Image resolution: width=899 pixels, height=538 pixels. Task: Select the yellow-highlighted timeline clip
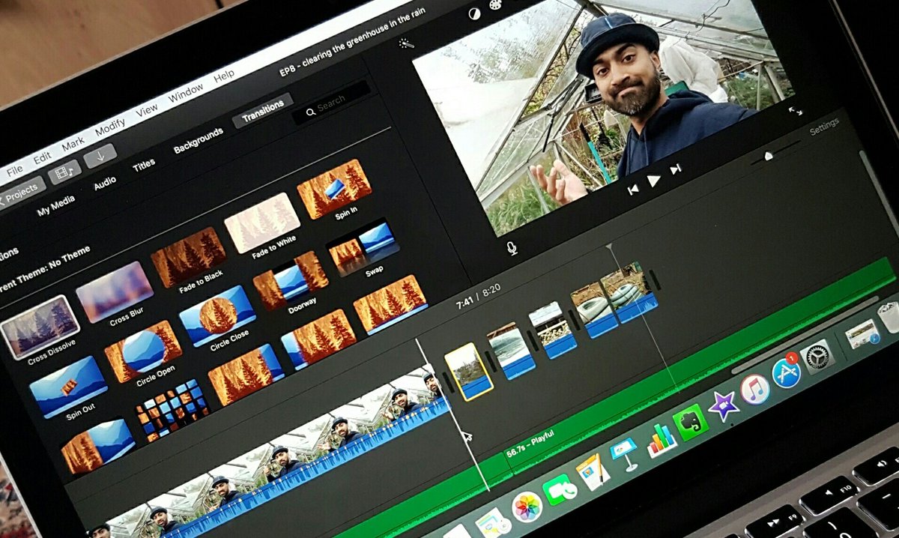[x=469, y=370]
